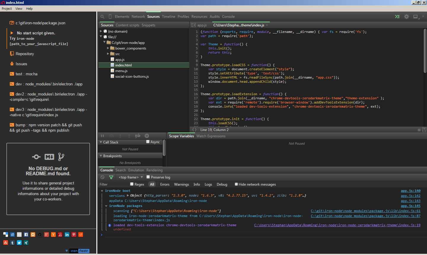Image resolution: width=427 pixels, height=255 pixels.
Task: Open the app.js:140 source link
Action: (410, 191)
